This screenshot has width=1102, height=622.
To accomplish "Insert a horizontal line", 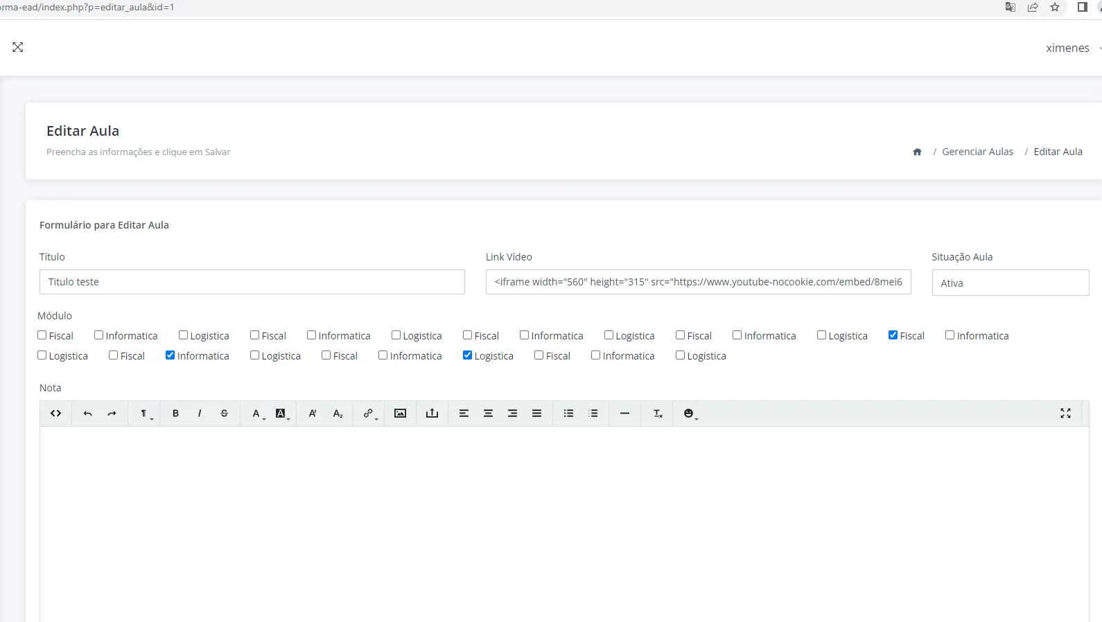I will [624, 414].
